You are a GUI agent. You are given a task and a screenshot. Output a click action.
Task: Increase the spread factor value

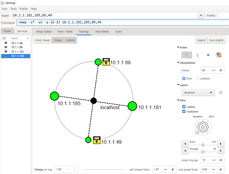pos(221,169)
